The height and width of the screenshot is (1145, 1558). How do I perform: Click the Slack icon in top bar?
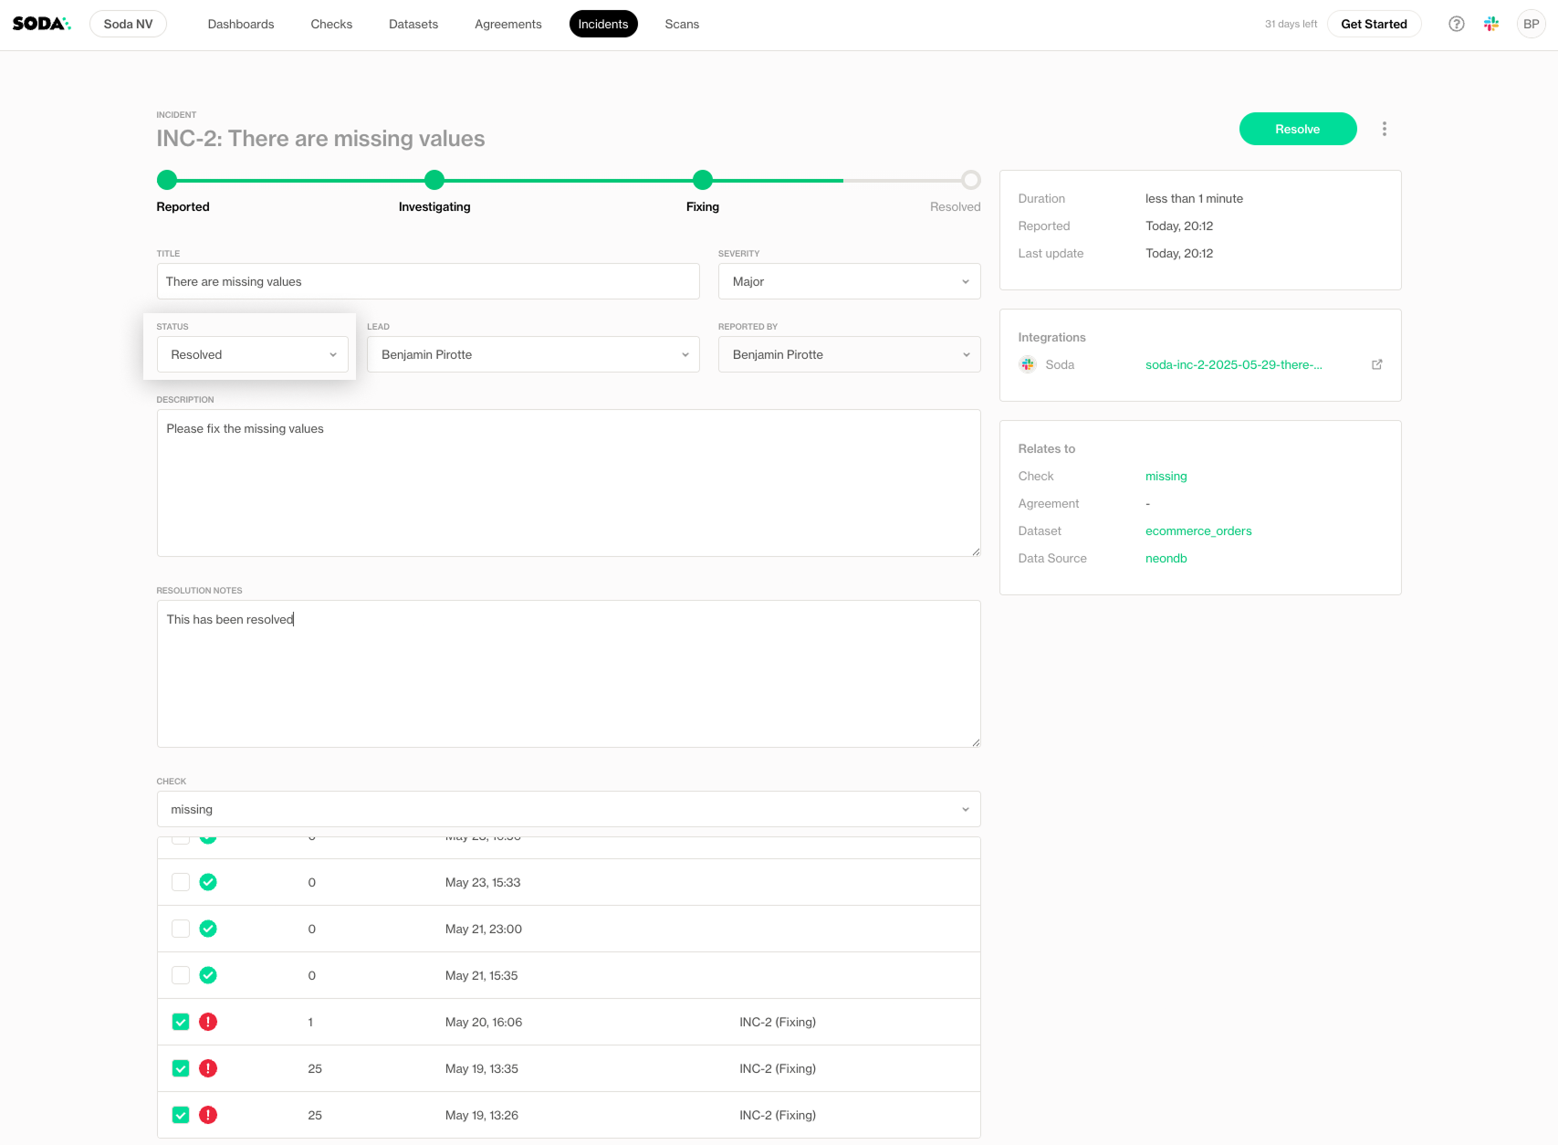coord(1491,25)
